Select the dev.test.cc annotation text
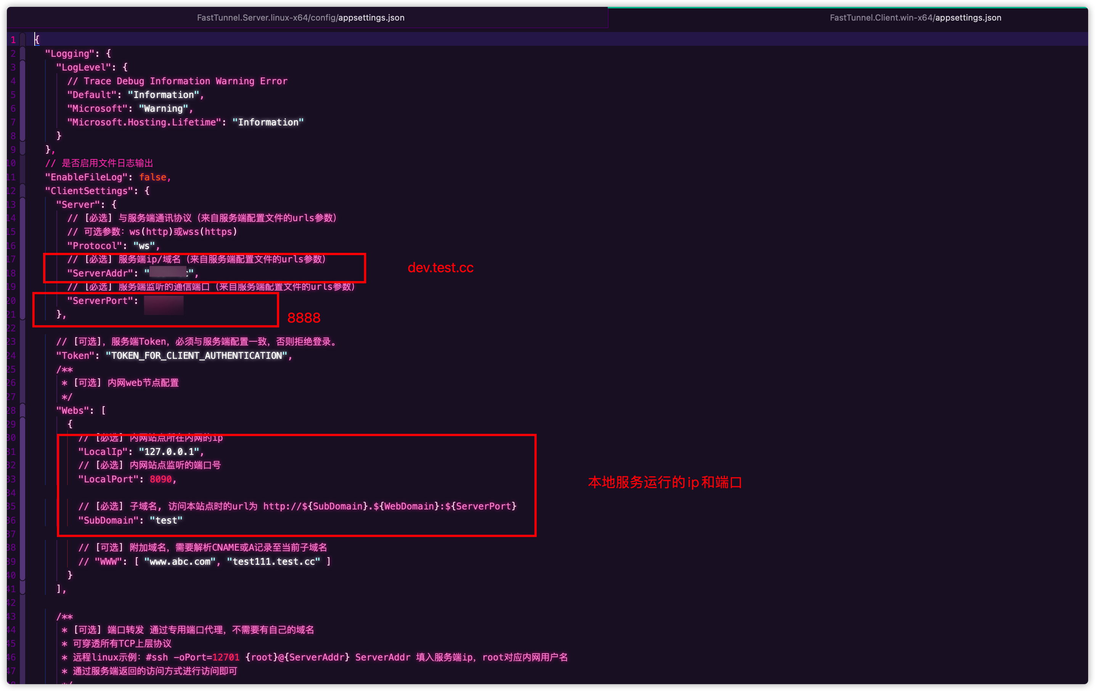1095x691 pixels. 440,268
